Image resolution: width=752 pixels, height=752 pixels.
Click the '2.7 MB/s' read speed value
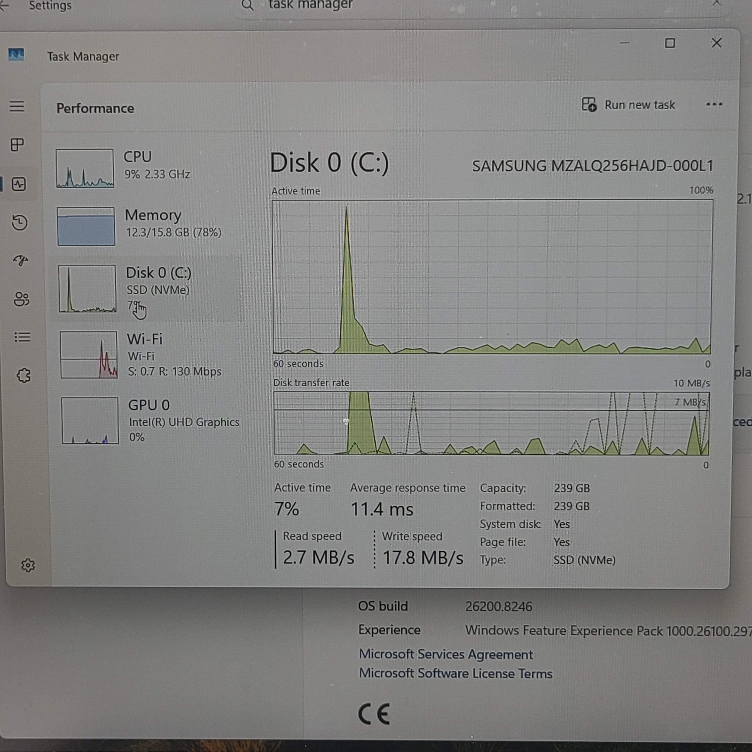click(x=318, y=557)
